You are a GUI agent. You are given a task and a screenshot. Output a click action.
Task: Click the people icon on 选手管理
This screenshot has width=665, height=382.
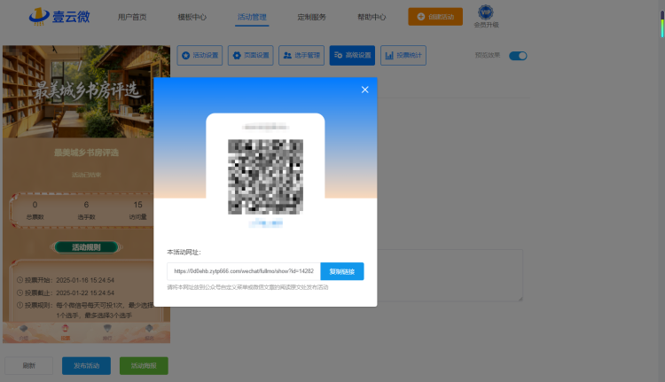pyautogui.click(x=287, y=56)
